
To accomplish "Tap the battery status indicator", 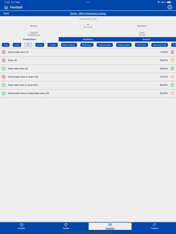I will click(169, 2).
